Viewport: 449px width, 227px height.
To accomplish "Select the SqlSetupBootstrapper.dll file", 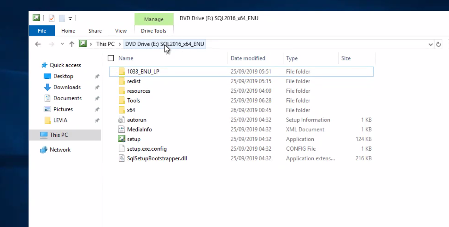I will [x=157, y=158].
